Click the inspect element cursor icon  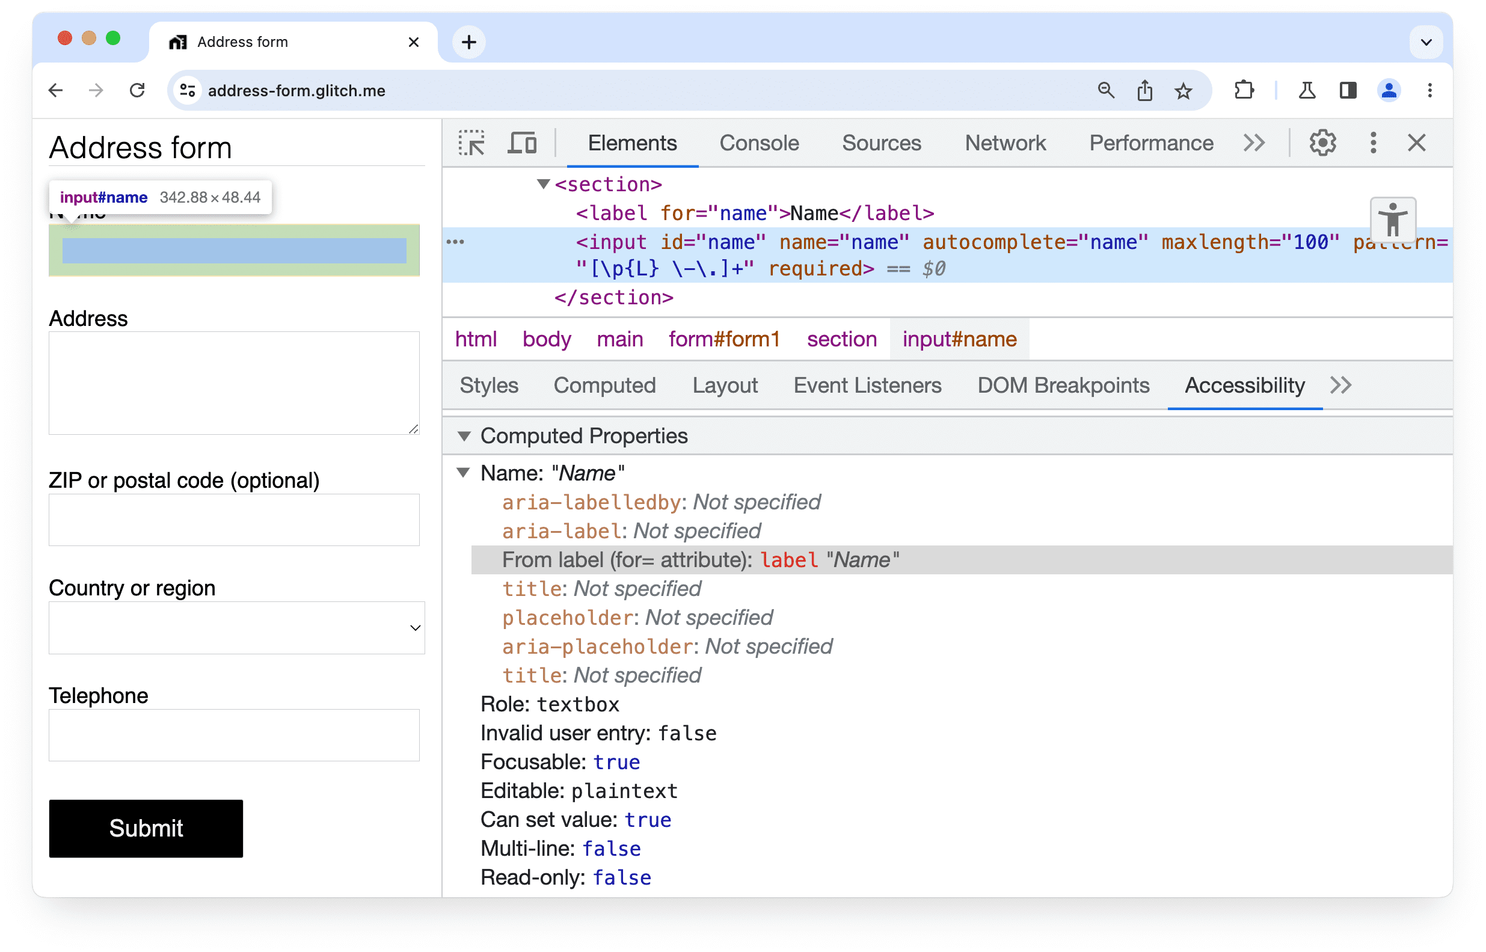(x=472, y=142)
